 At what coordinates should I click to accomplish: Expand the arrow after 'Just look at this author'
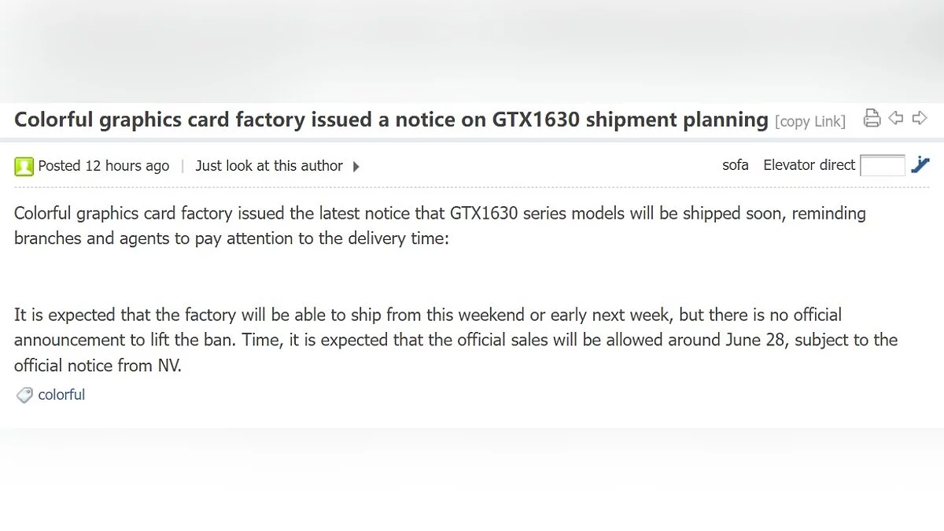point(356,167)
